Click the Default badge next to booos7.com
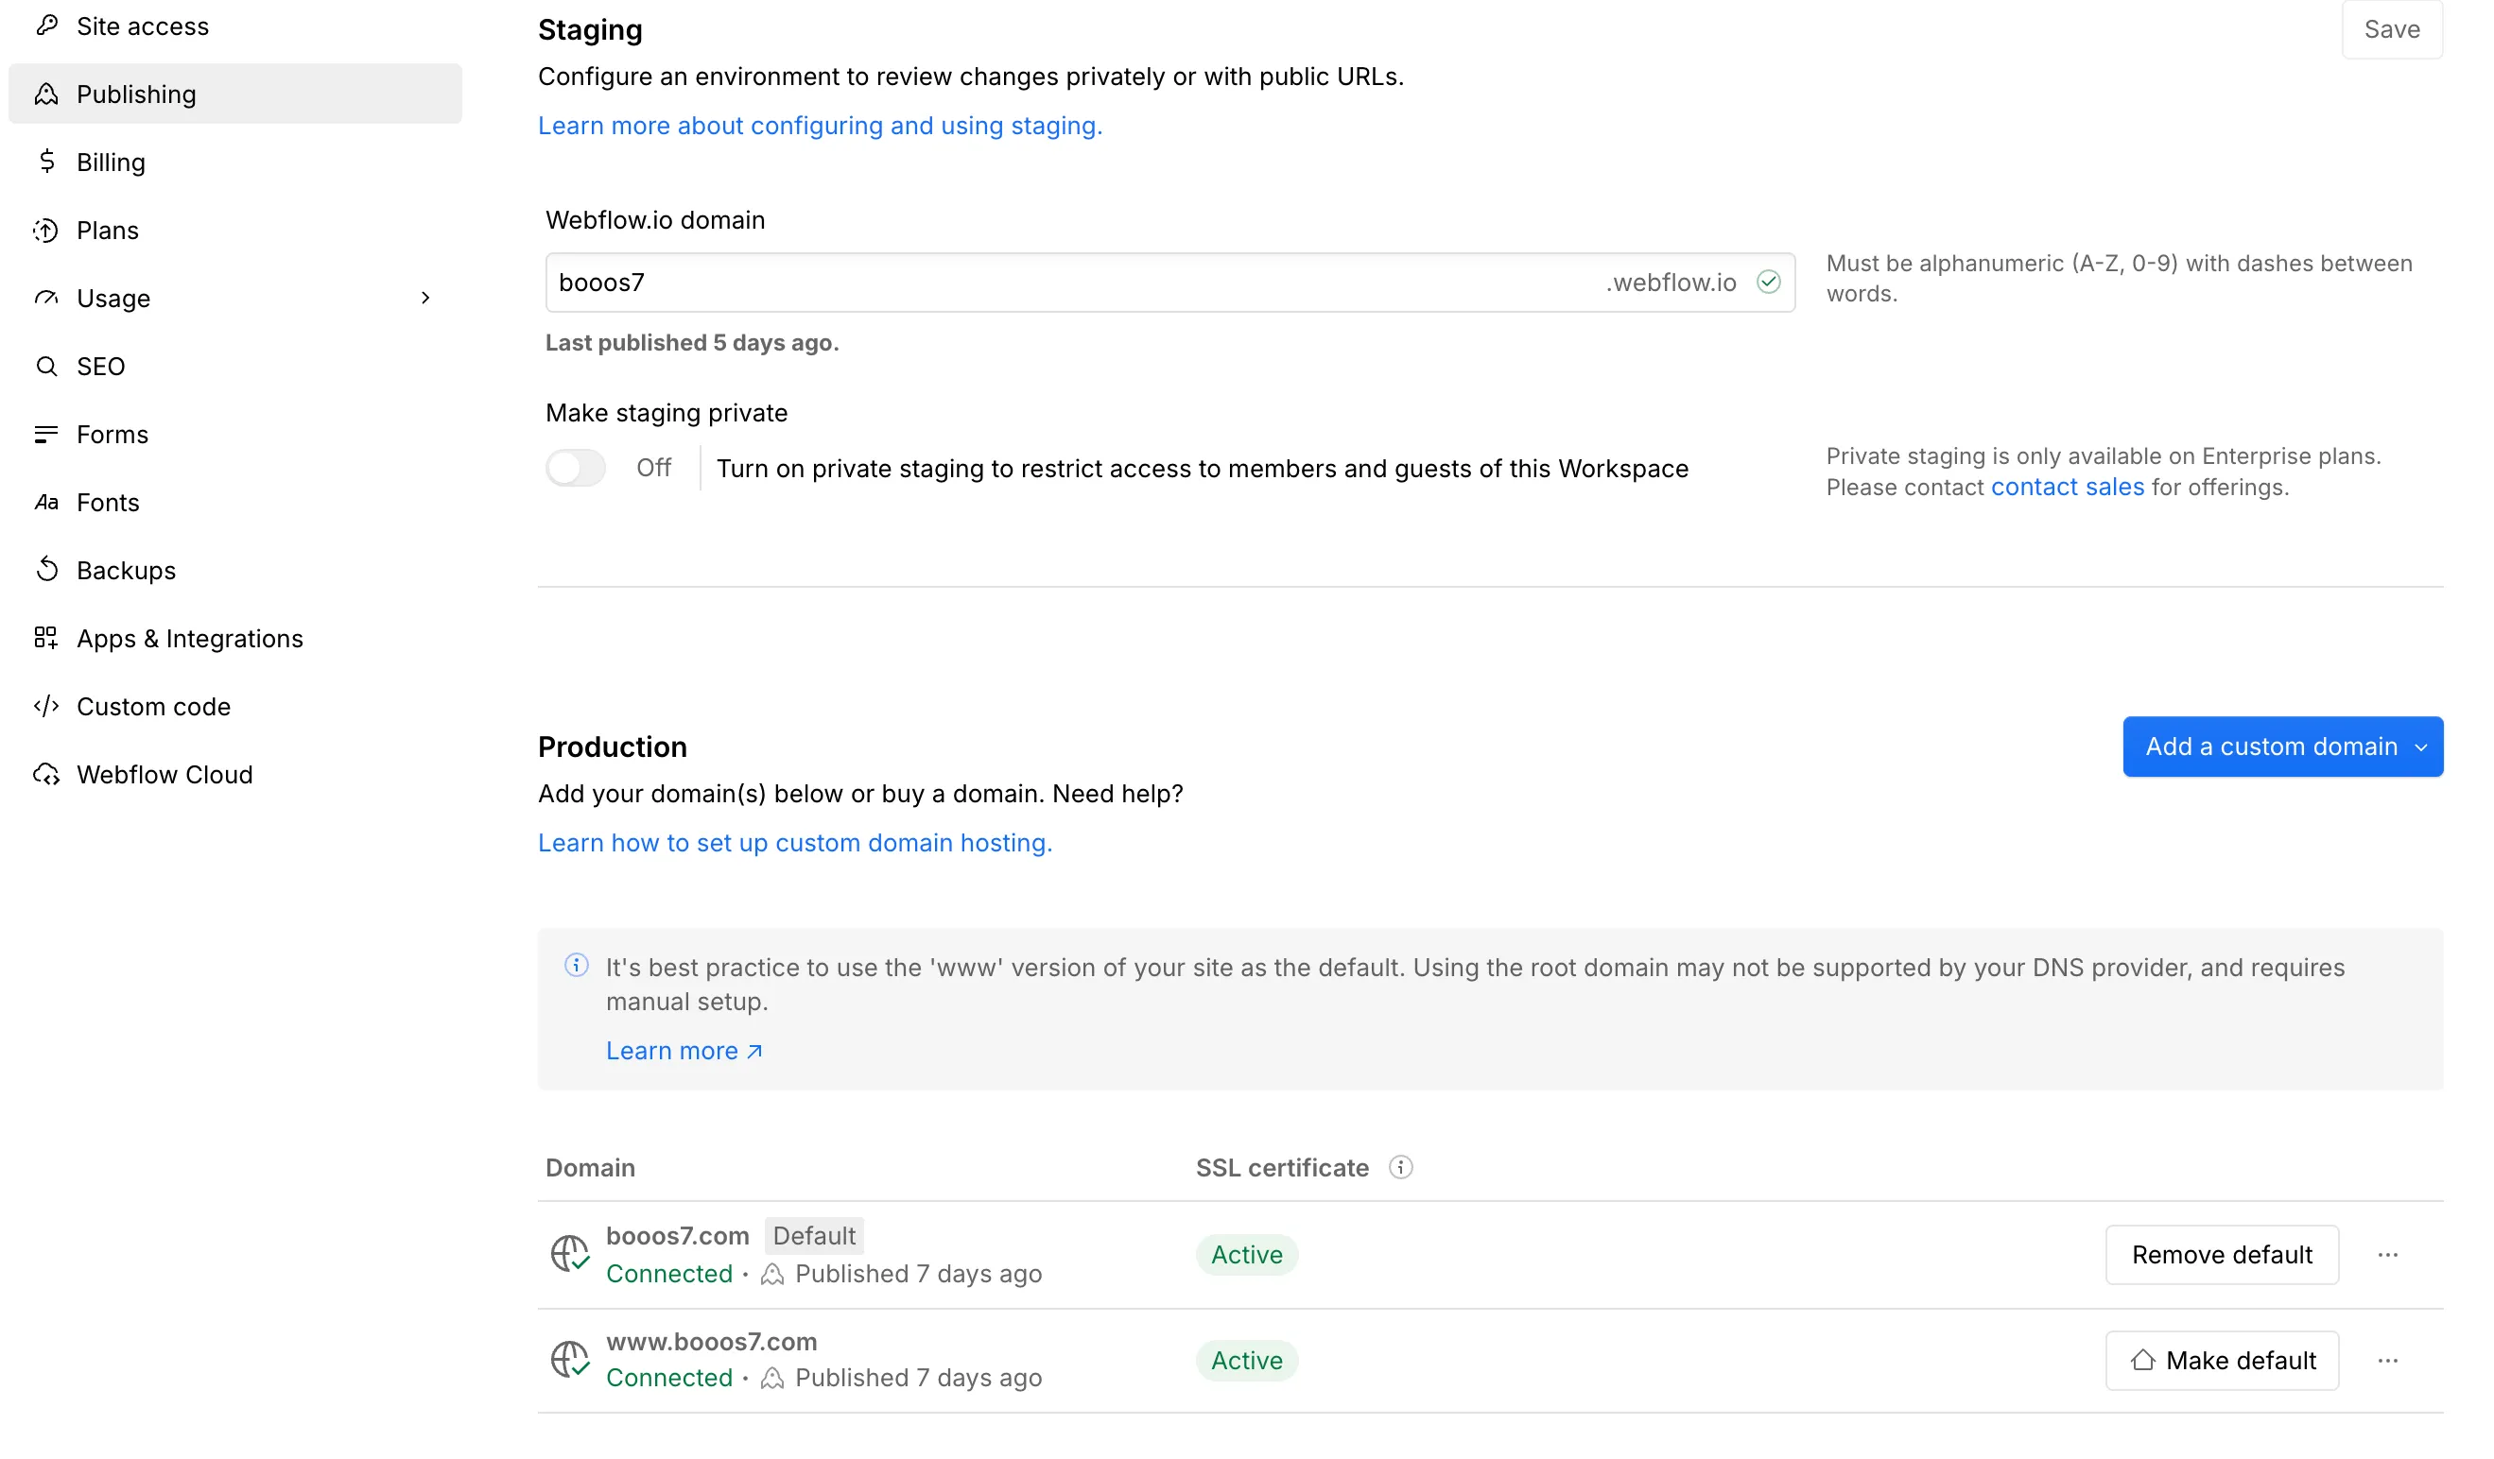2494x1459 pixels. (x=815, y=1236)
